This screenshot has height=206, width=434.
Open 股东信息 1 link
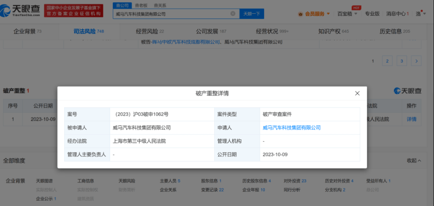pyautogui.click(x=211, y=181)
